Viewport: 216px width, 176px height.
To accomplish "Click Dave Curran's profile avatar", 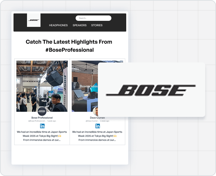I will 96,112.
